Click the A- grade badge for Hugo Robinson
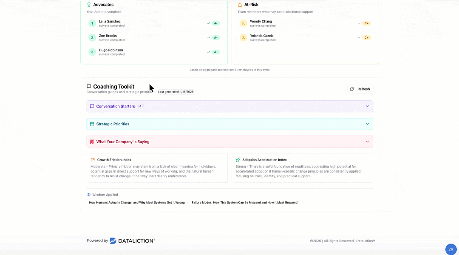Viewport: 459px width, 255px height. (215, 52)
